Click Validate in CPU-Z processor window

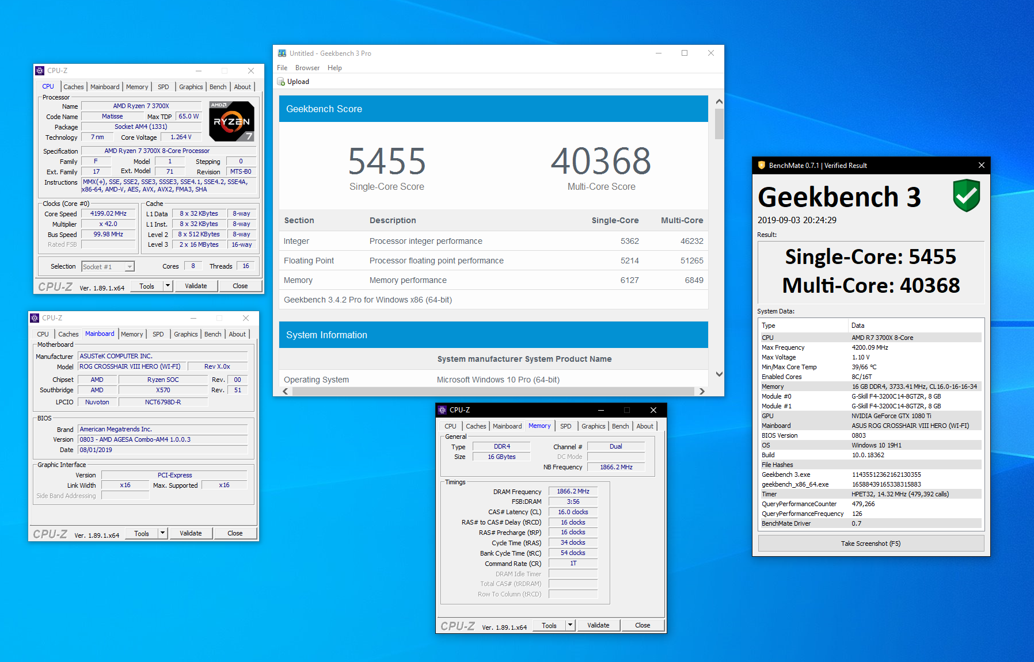[196, 286]
